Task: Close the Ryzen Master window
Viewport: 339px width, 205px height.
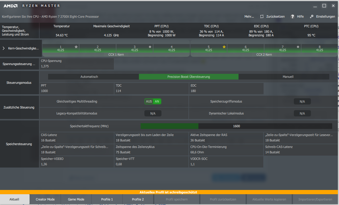Action: pyautogui.click(x=333, y=6)
